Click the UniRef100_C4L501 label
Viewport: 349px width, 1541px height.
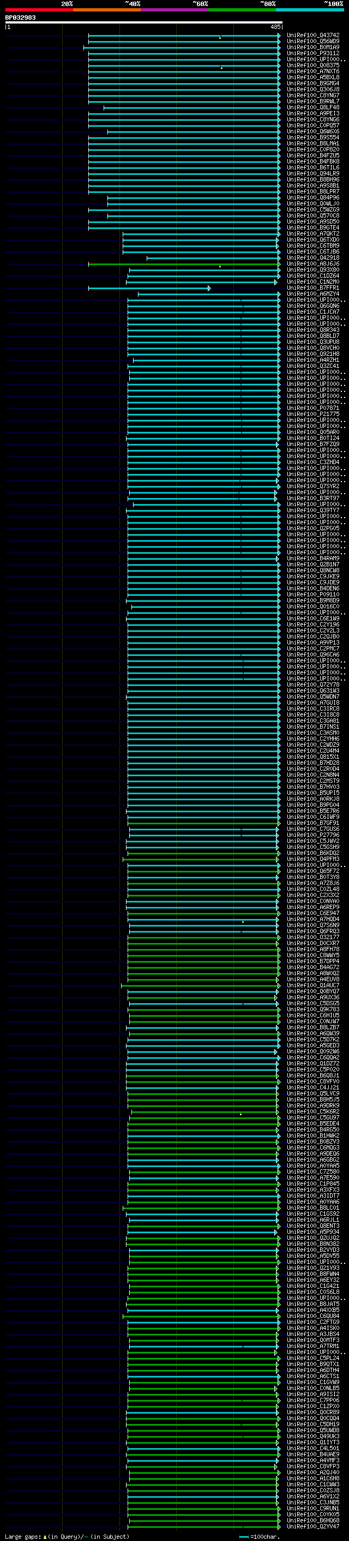[312, 1449]
